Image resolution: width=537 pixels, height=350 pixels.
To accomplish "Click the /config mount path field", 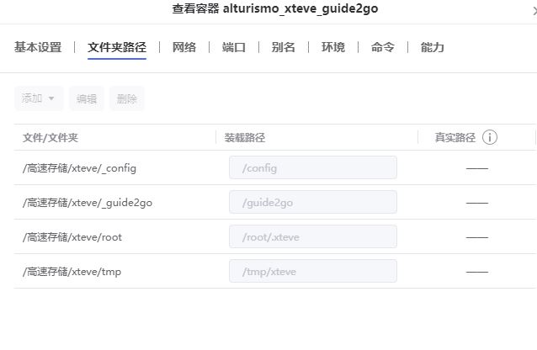I will pos(312,167).
